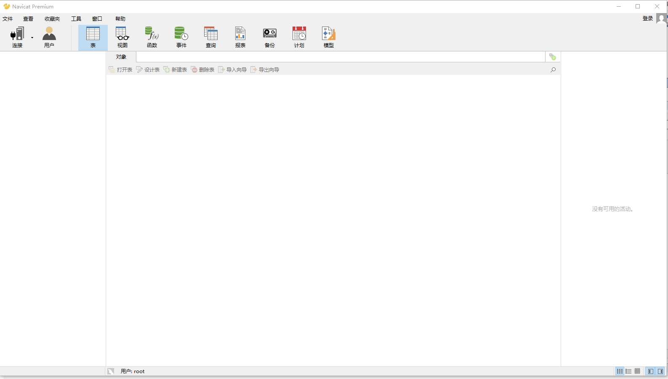The height and width of the screenshot is (379, 668).
Task: Switch to list view in status bar
Action: [x=620, y=371]
